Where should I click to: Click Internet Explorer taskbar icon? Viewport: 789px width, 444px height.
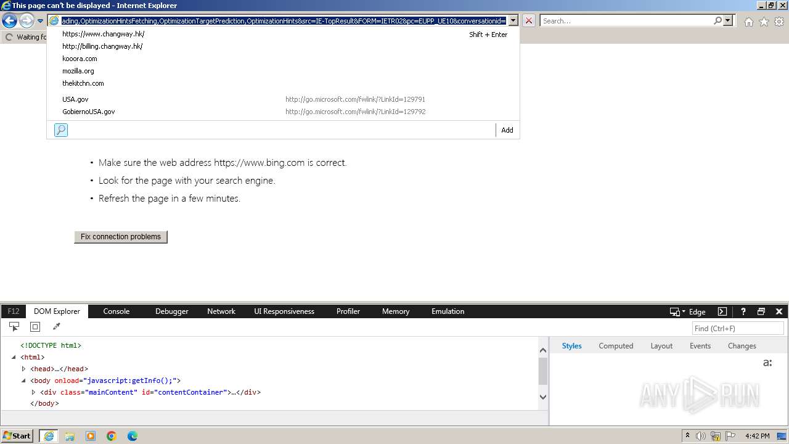[49, 436]
